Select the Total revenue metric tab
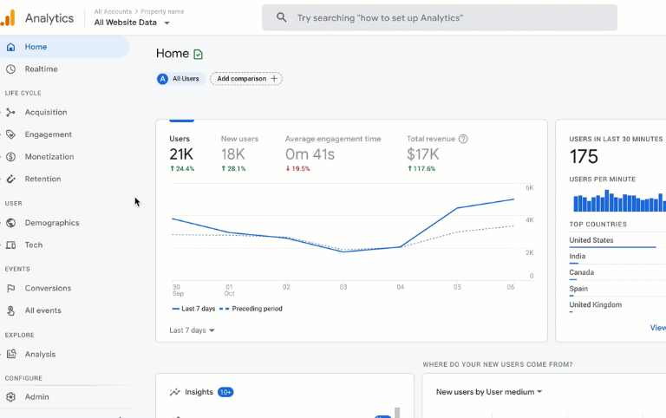The width and height of the screenshot is (666, 418). pyautogui.click(x=437, y=153)
